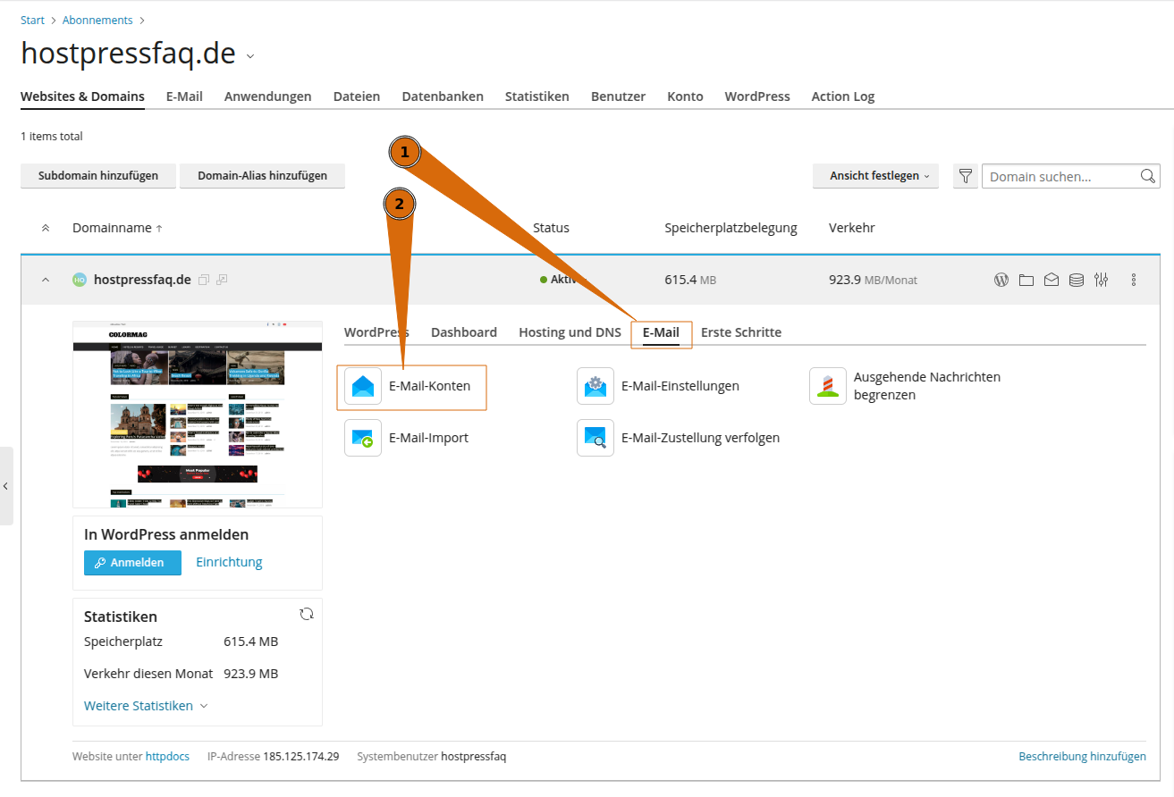Viewport: 1174px width, 797px height.
Task: Click the lighthouse icon for outgoing limits
Action: (828, 386)
